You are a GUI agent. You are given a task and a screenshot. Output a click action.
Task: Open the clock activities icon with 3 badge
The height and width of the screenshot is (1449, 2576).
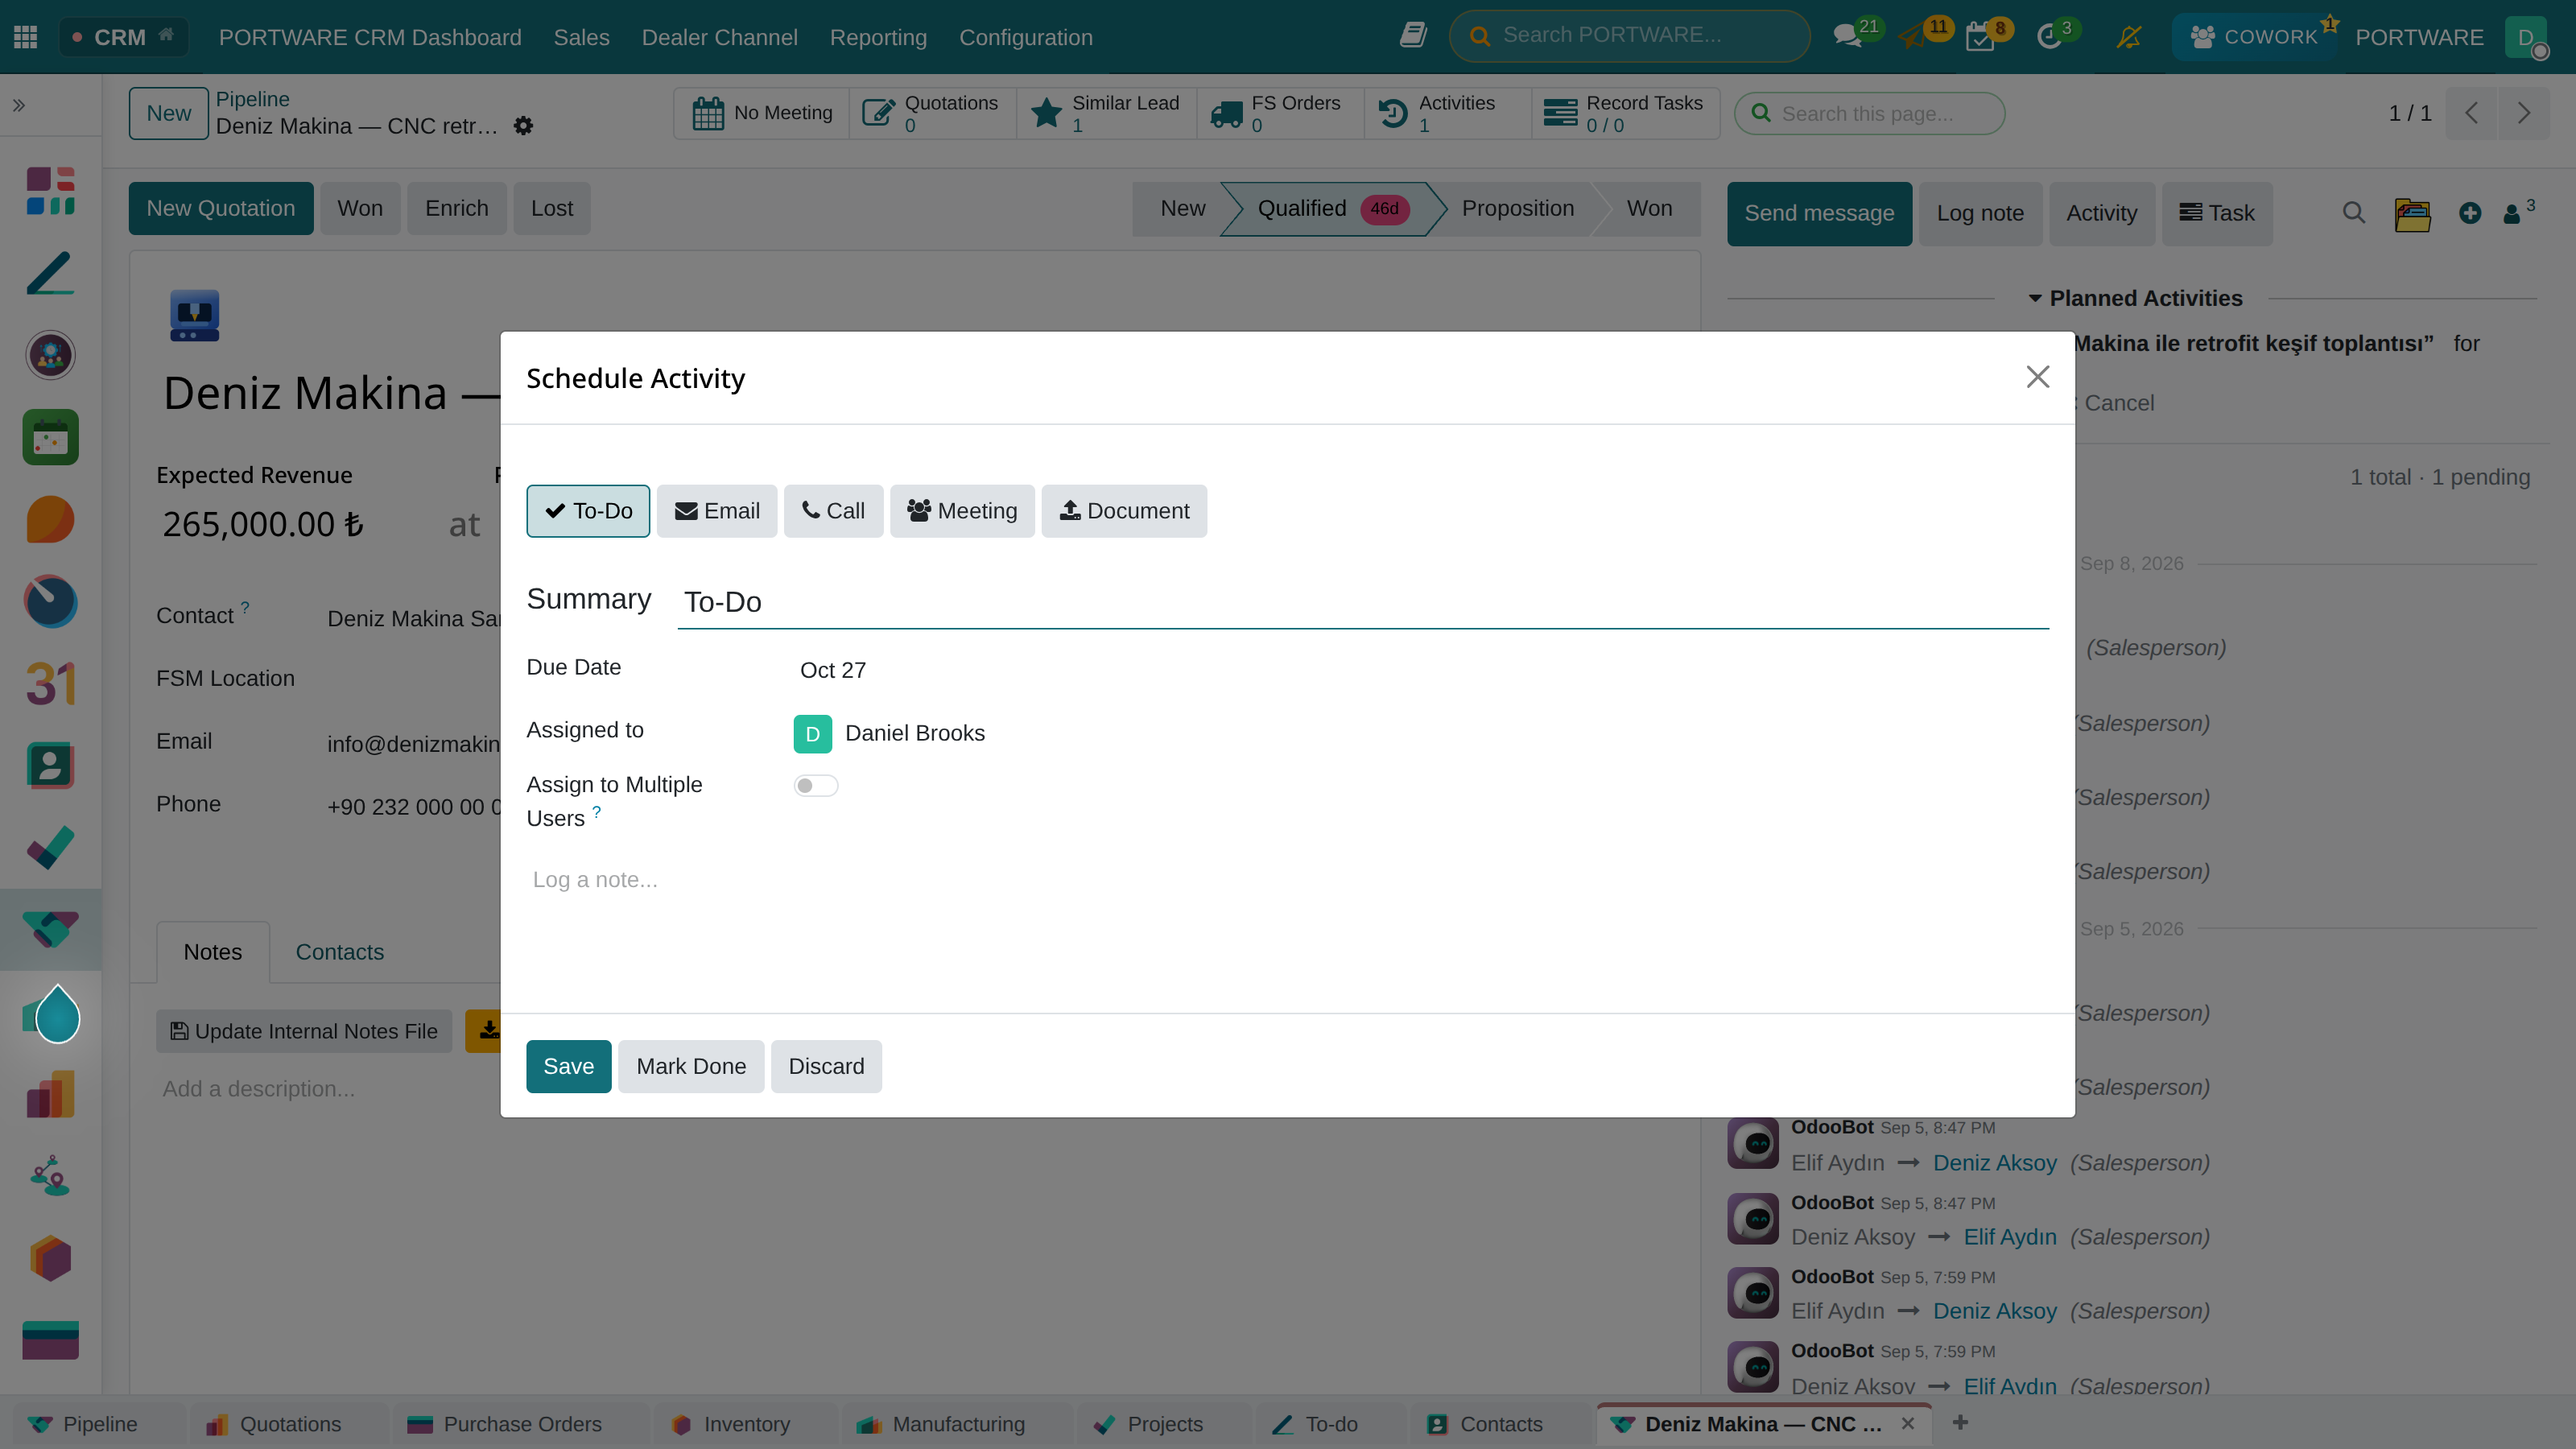pos(2050,37)
